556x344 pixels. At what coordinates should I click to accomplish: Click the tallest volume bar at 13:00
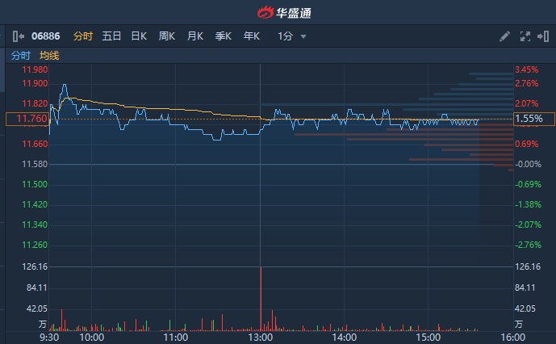coord(261,299)
